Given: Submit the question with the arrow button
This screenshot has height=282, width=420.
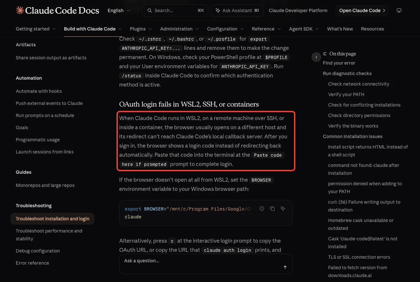Looking at the screenshot, I should click(285, 267).
